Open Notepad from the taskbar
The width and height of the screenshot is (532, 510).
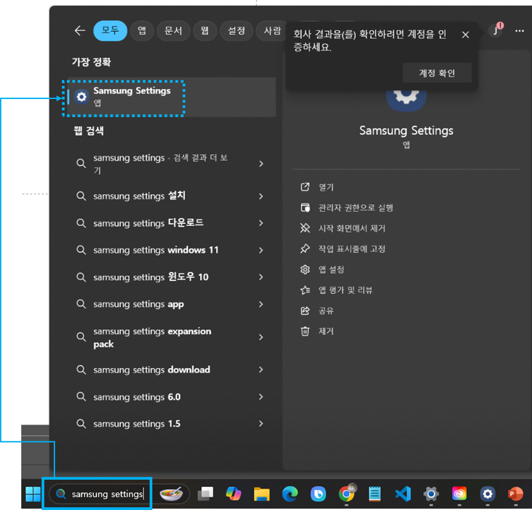click(x=375, y=494)
